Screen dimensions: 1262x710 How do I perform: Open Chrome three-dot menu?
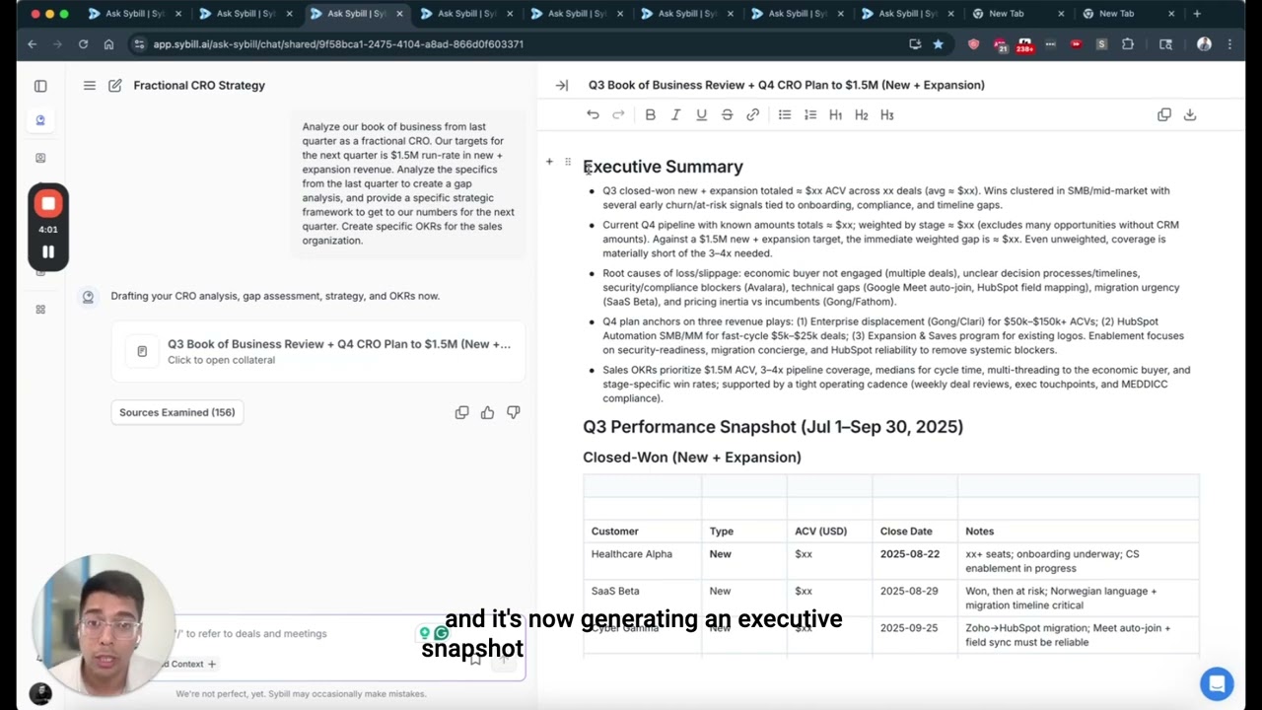point(1229,44)
